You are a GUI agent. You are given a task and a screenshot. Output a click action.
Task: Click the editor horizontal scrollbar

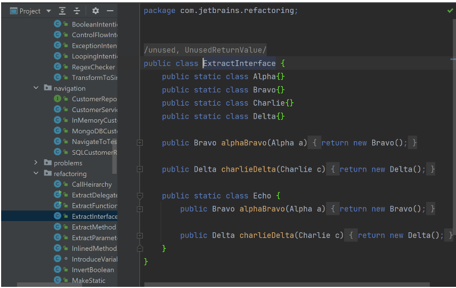pyautogui.click(x=287, y=285)
